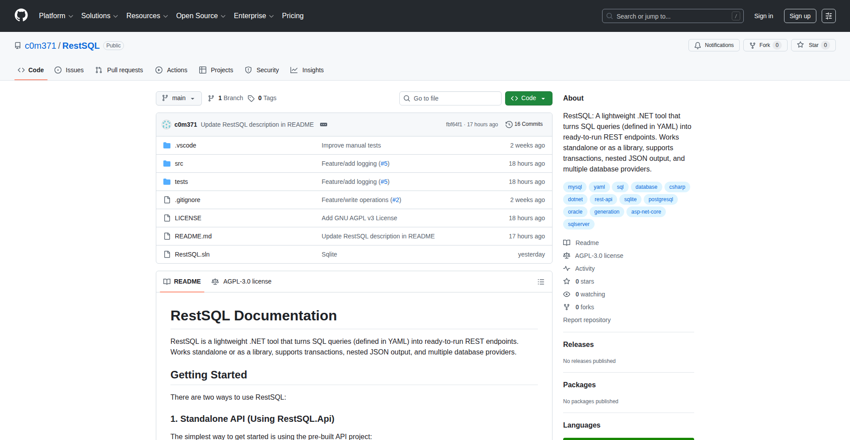Select the postgresql topic tag

660,199
